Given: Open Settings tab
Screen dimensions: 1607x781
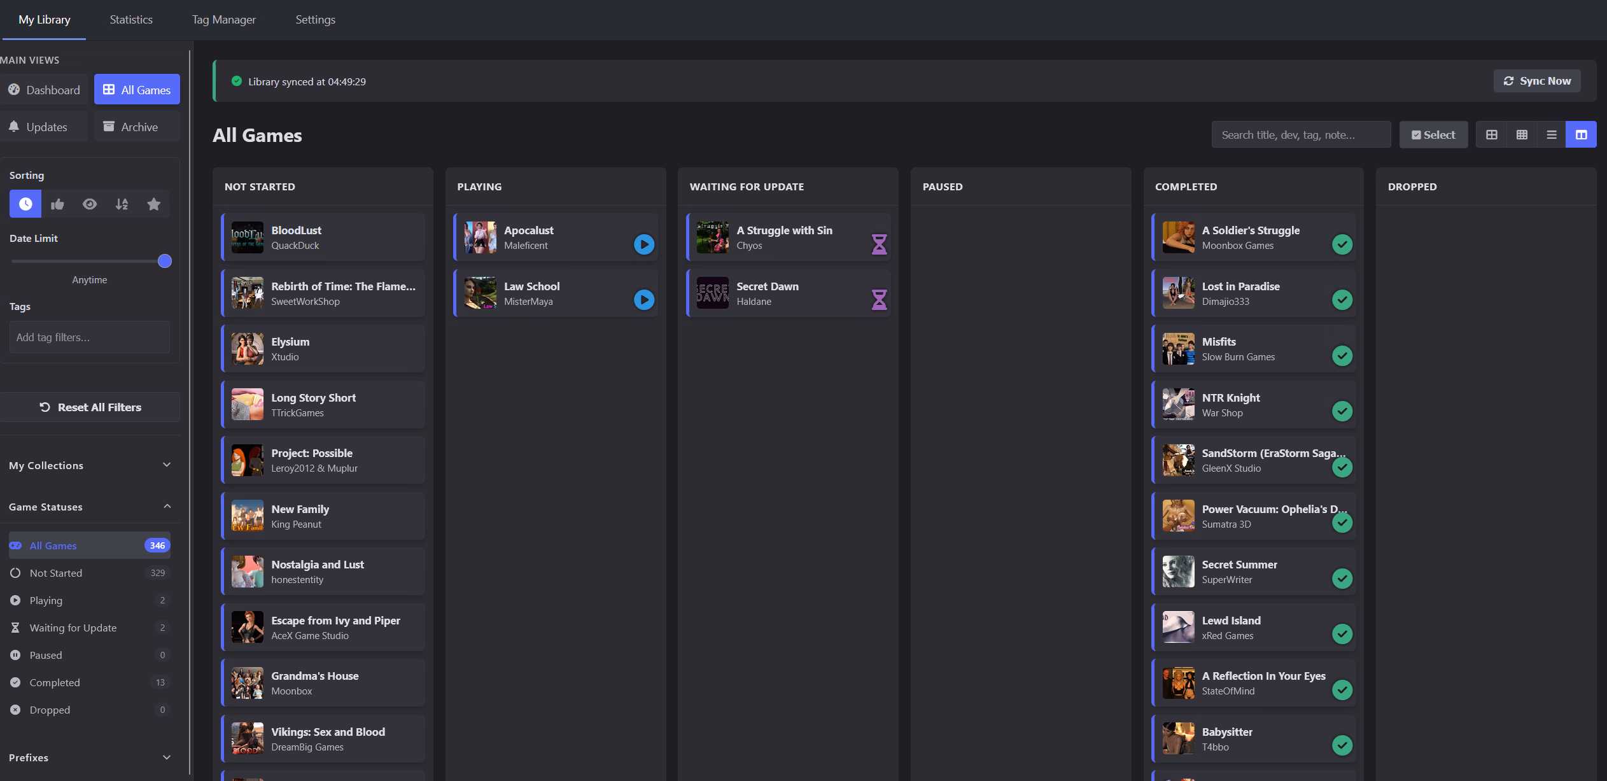Looking at the screenshot, I should (x=316, y=20).
